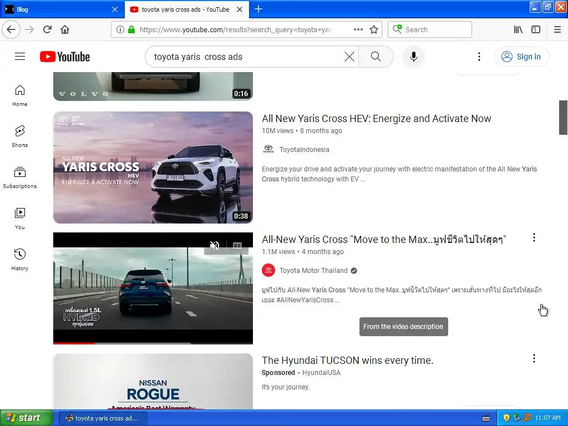This screenshot has height=426, width=568.
Task: Open the Nissan Rogue ad thumbnail
Action: (x=153, y=381)
